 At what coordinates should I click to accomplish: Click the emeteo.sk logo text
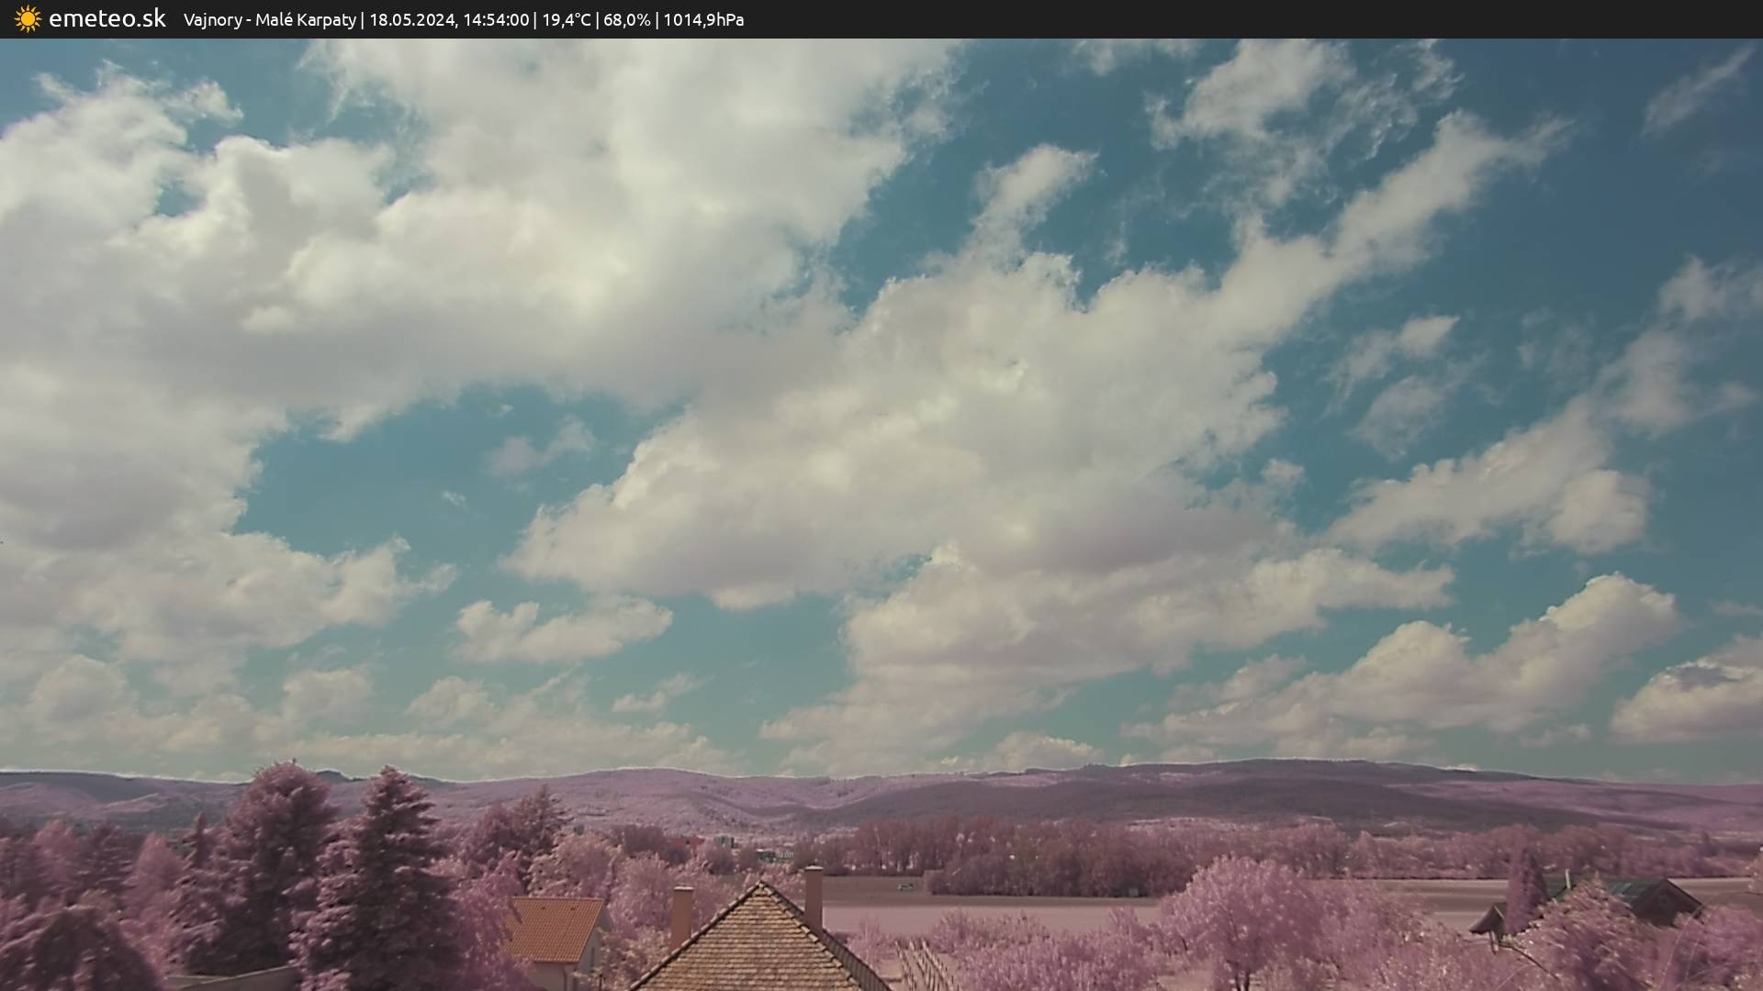pos(107,18)
